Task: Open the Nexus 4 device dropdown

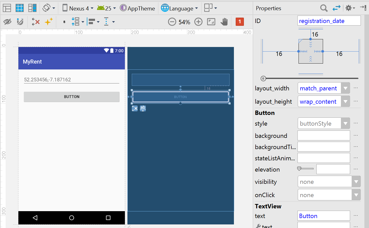Action: click(x=77, y=8)
